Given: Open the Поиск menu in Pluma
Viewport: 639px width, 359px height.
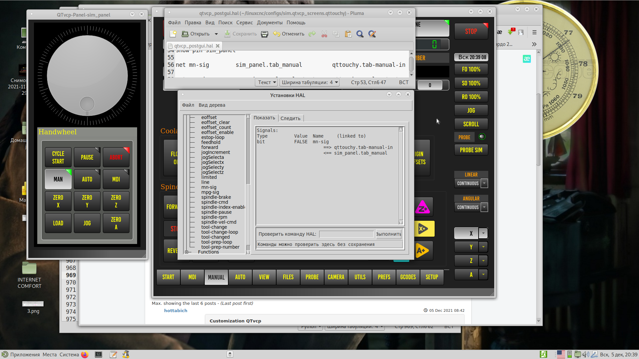Looking at the screenshot, I should pyautogui.click(x=225, y=23).
